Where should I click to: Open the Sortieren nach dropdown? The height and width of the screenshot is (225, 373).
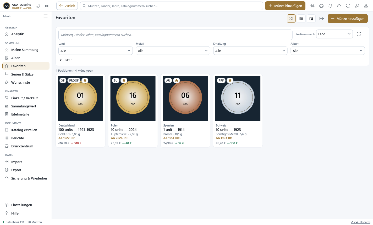tap(334, 34)
